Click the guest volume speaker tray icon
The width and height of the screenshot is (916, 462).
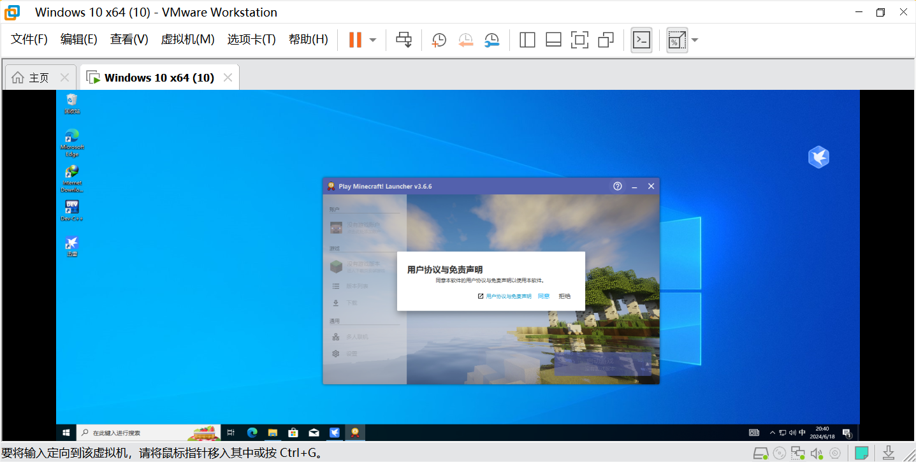(792, 433)
